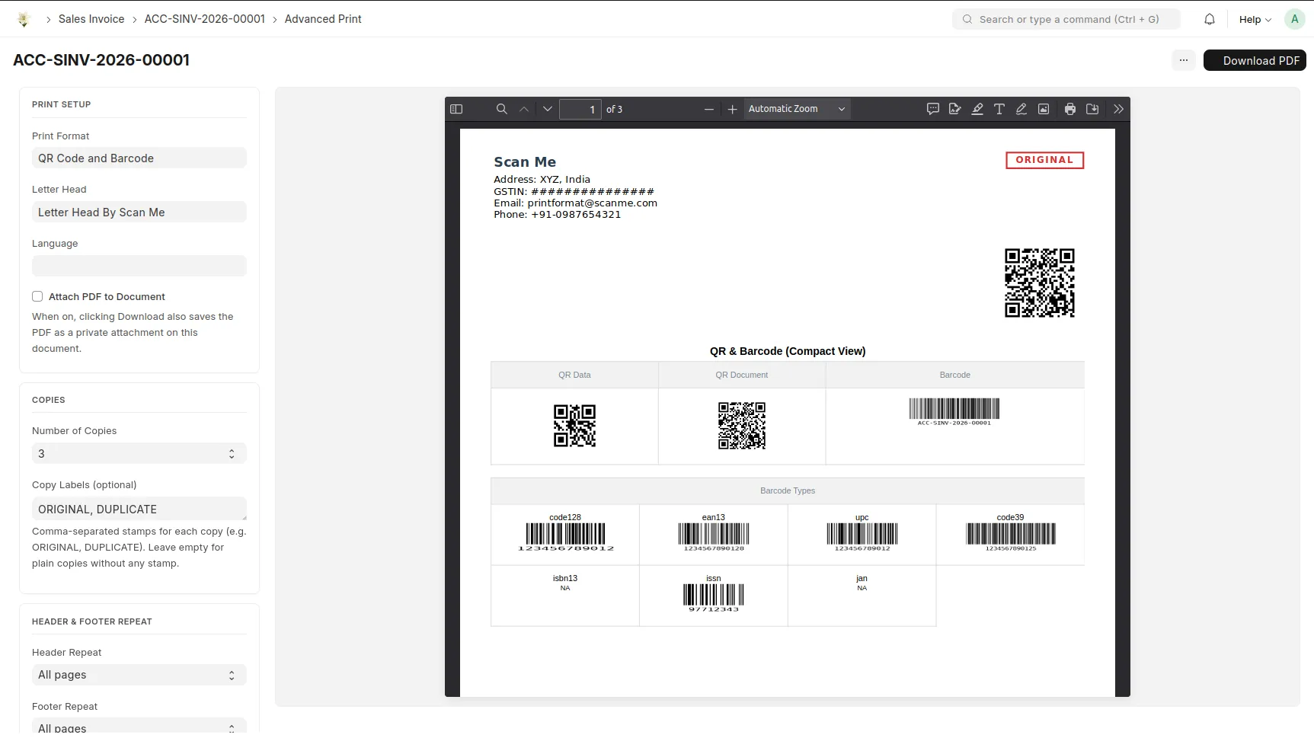
Task: Zoom out of the PDF preview
Action: 709,109
